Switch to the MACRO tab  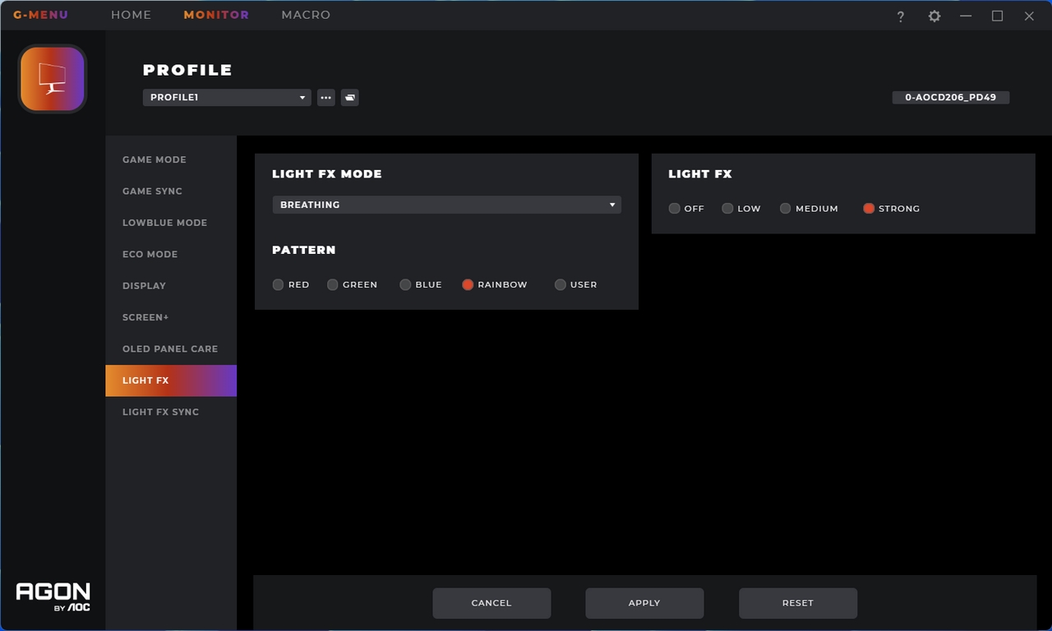[x=306, y=15]
